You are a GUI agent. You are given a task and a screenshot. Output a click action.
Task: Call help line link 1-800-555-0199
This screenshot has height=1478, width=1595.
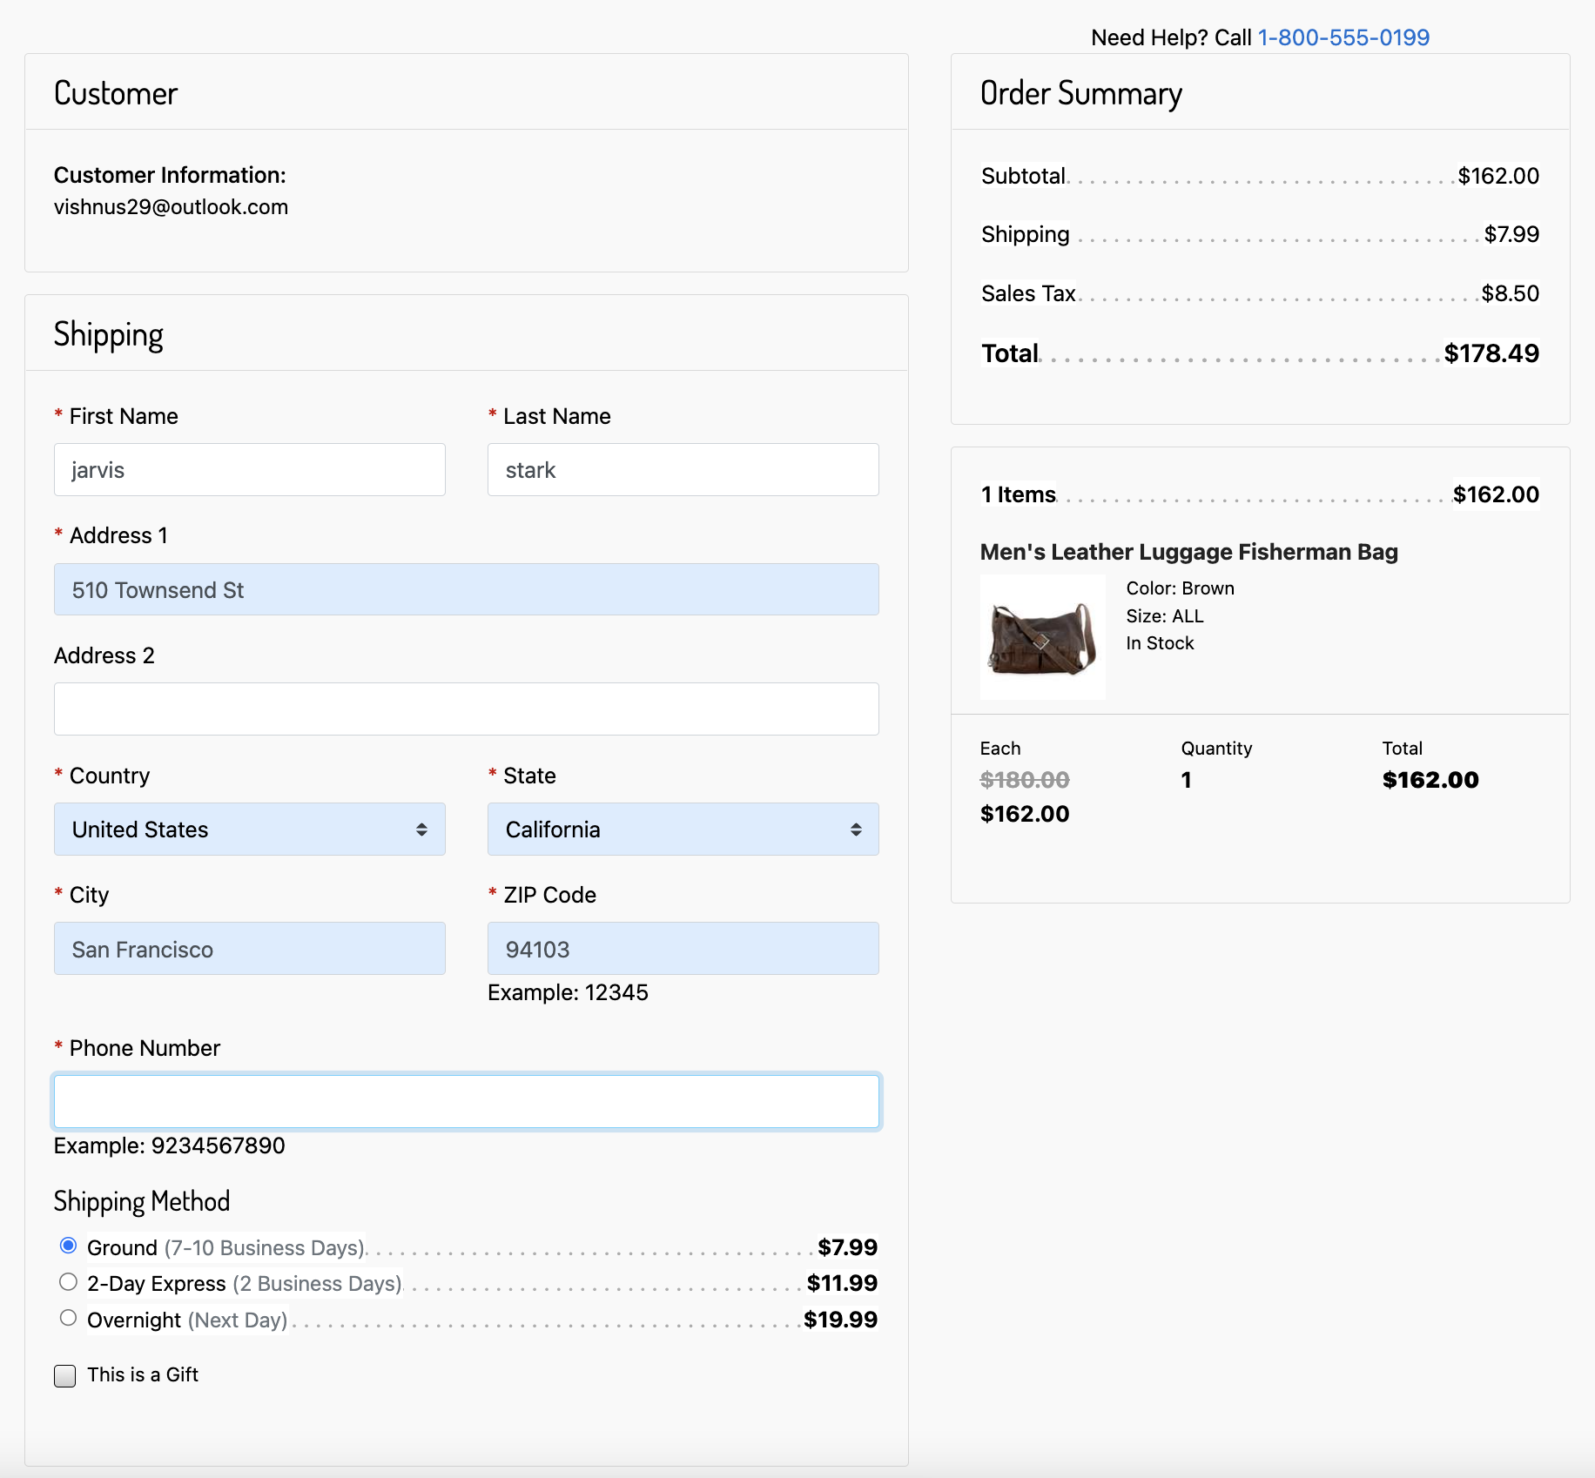coord(1343,37)
